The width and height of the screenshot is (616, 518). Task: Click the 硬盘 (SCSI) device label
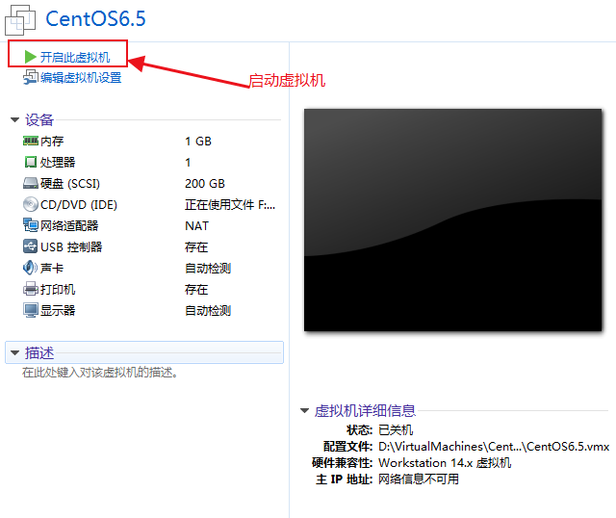(x=70, y=183)
